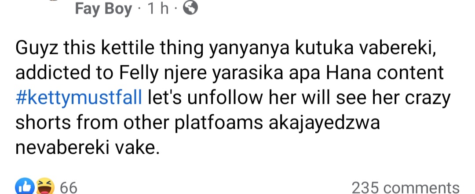View the 66 reactions list
This screenshot has width=475, height=194.
(x=69, y=188)
